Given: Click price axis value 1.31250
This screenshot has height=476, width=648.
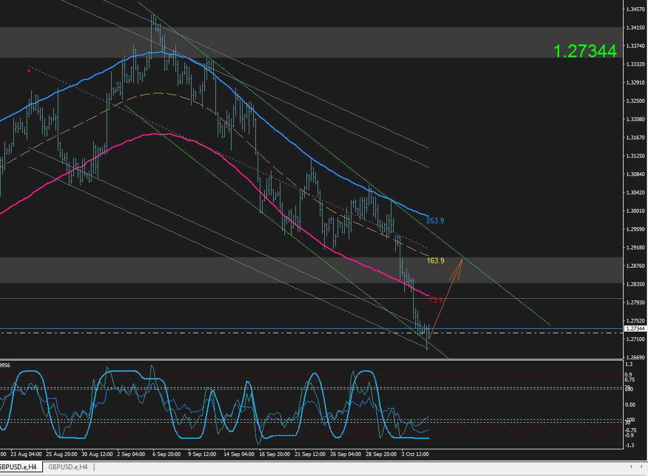Looking at the screenshot, I should pyautogui.click(x=636, y=156).
